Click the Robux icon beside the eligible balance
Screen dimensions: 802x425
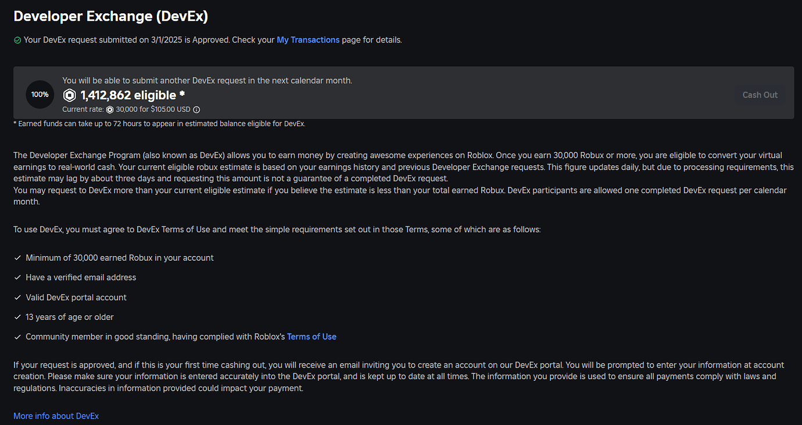point(69,95)
